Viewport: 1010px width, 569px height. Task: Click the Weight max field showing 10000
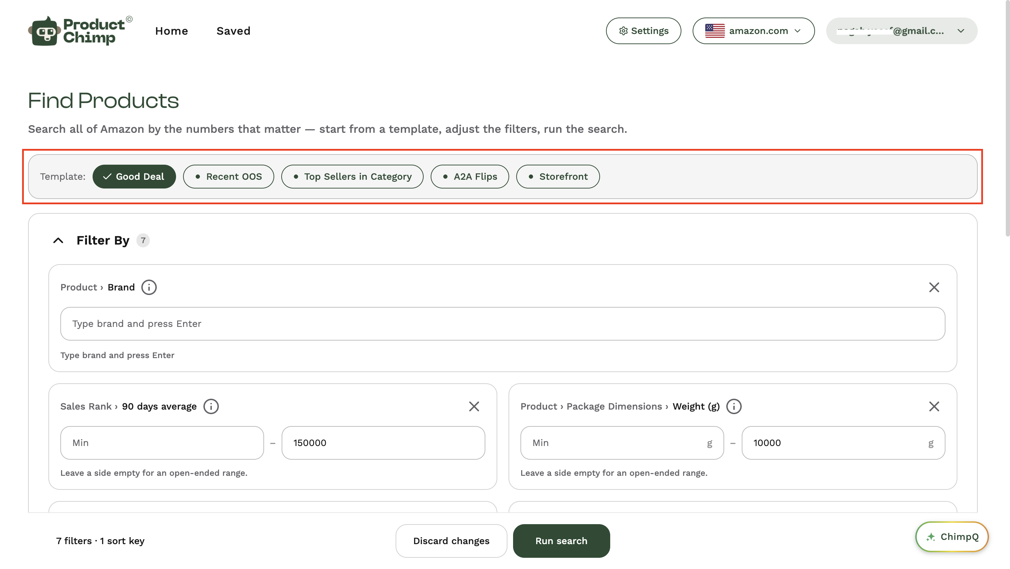(843, 443)
